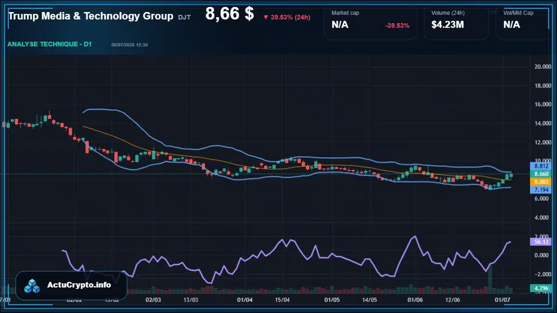Click the orange 8.003 moving average tag

[541, 182]
